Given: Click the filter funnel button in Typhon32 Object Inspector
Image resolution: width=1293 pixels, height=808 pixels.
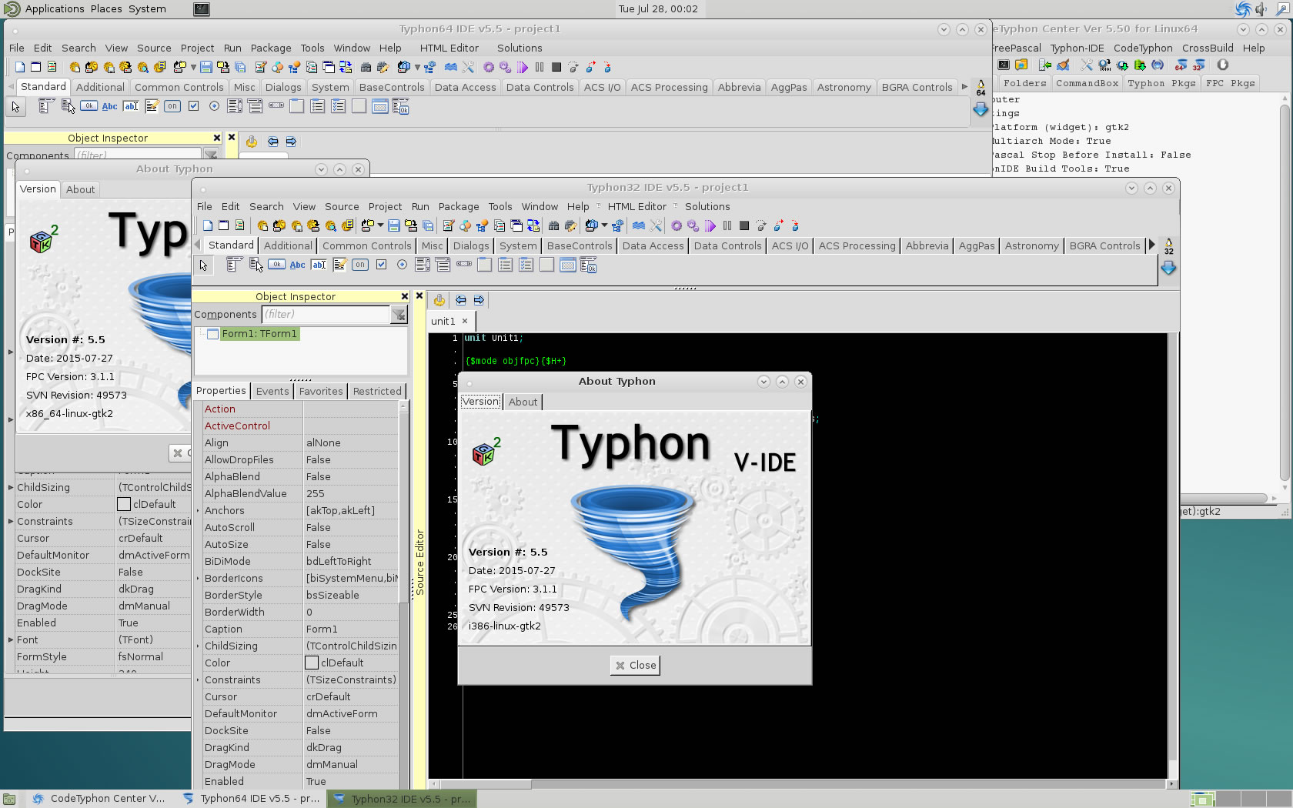Looking at the screenshot, I should [399, 314].
